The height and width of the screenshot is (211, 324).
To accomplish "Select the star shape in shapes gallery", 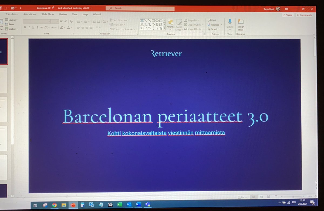I will pyautogui.click(x=161, y=28).
